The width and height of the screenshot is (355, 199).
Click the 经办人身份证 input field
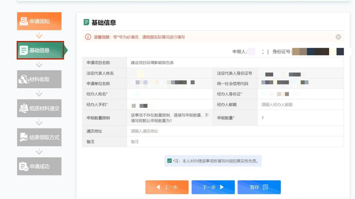click(300, 94)
